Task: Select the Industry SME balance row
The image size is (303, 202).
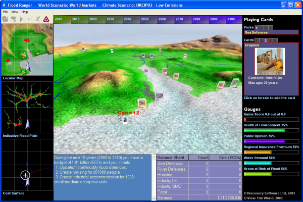Action: pos(199,186)
